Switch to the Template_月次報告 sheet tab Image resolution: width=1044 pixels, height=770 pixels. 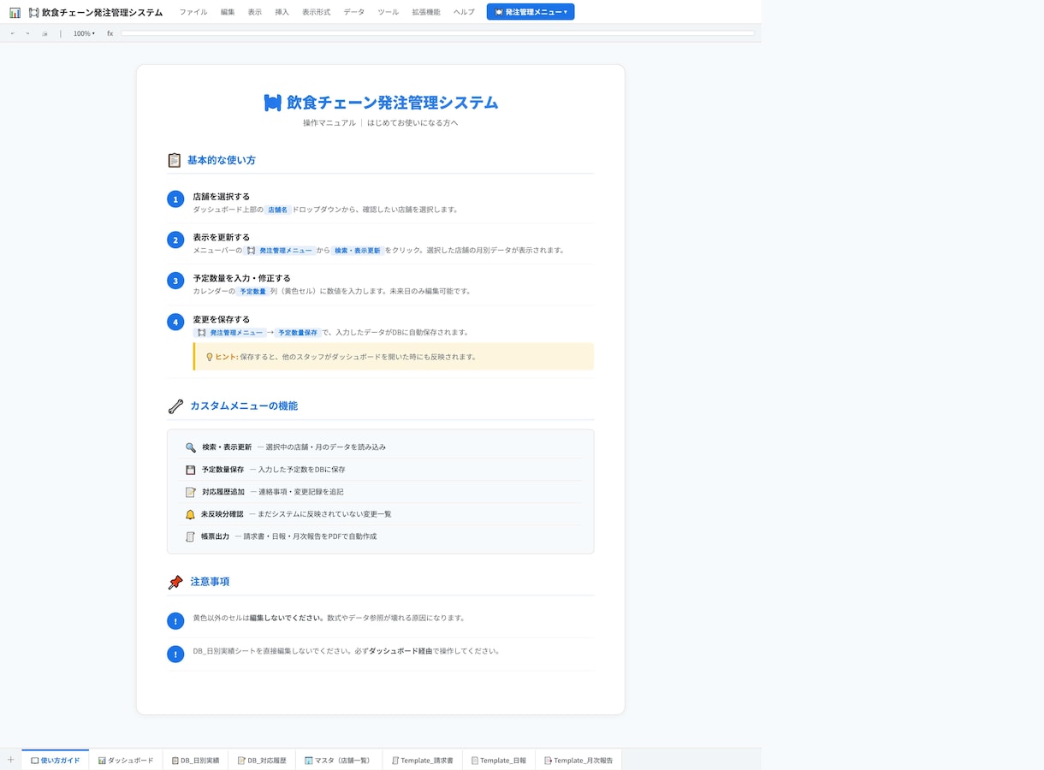(578, 760)
